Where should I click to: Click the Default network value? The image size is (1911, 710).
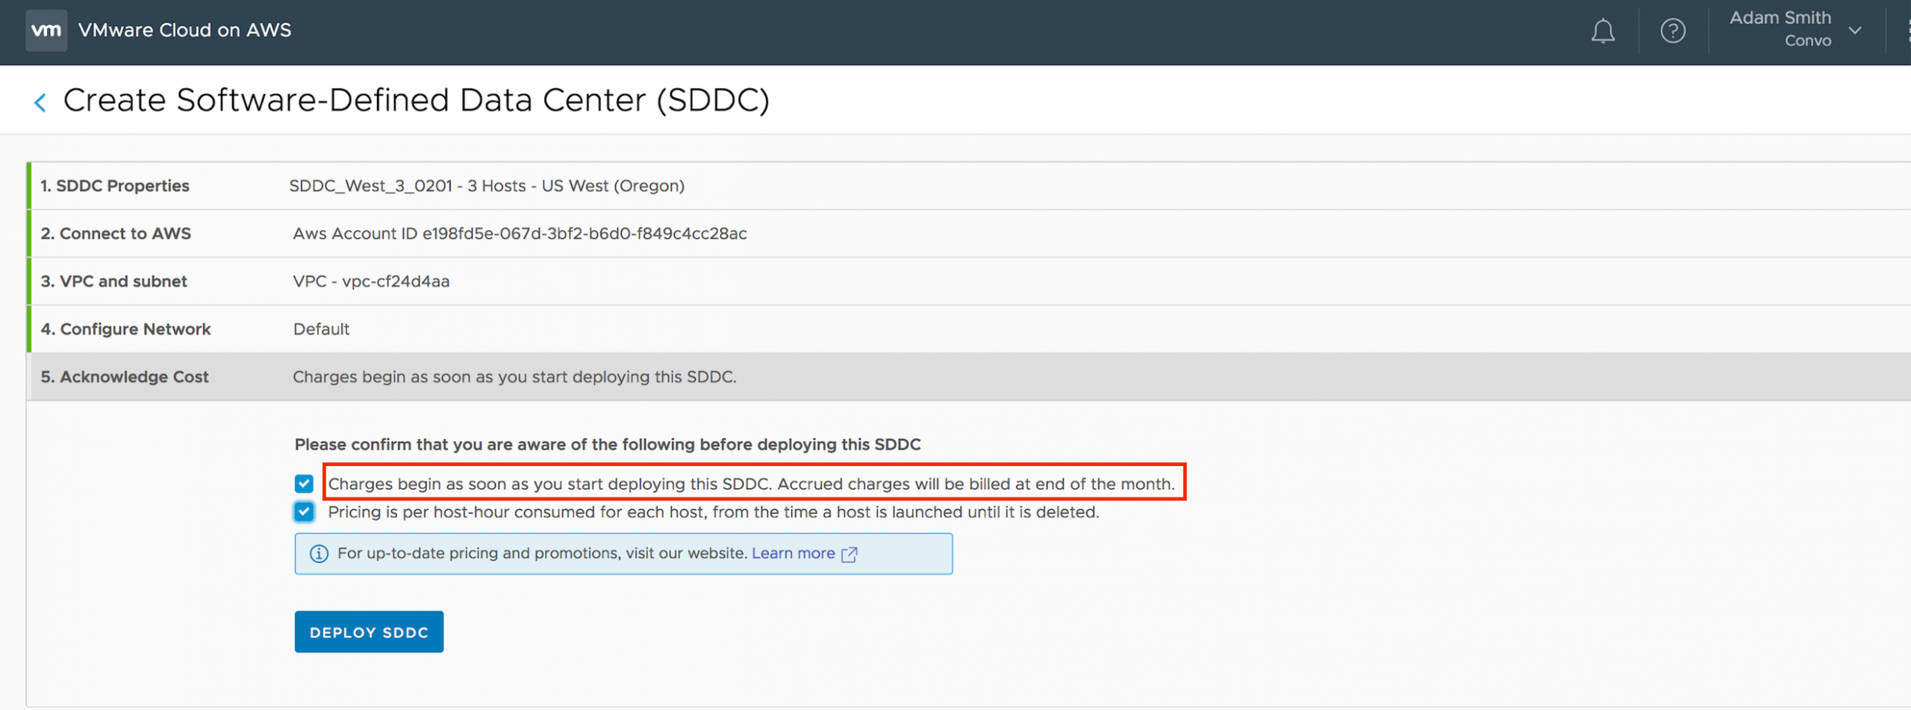pos(321,329)
